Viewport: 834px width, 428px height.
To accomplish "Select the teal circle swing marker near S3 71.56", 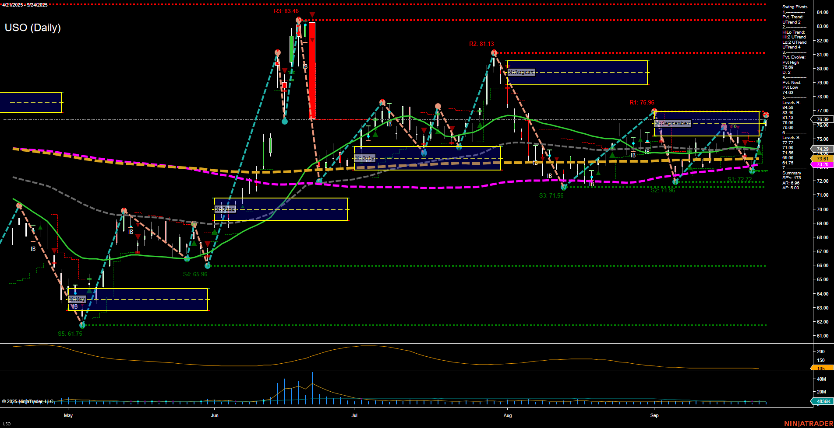I will pos(563,187).
